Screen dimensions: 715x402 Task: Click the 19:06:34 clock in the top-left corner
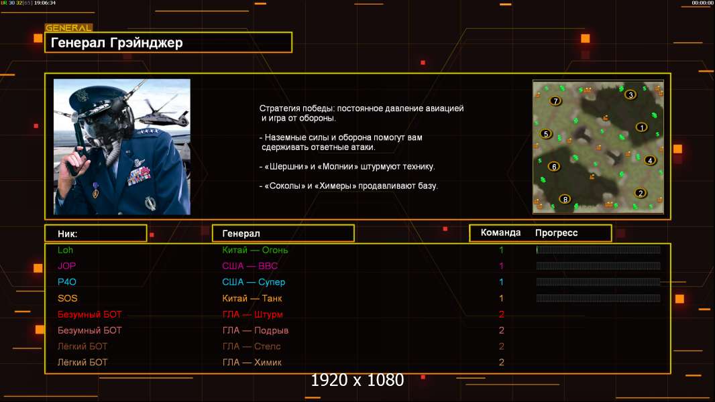[45, 3]
